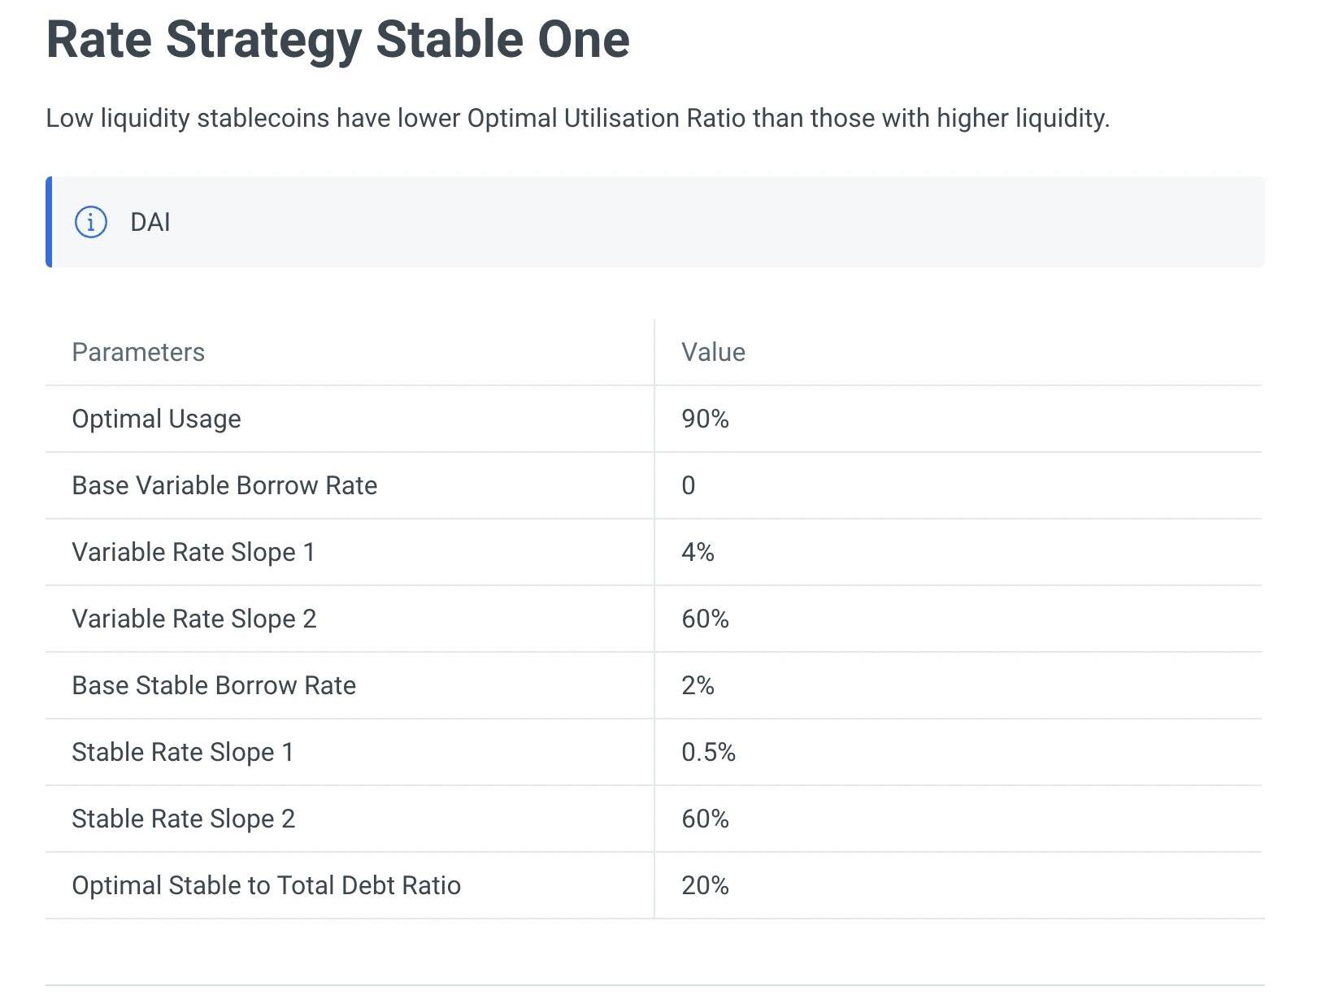Select the Optimal Usage row label

tap(156, 419)
